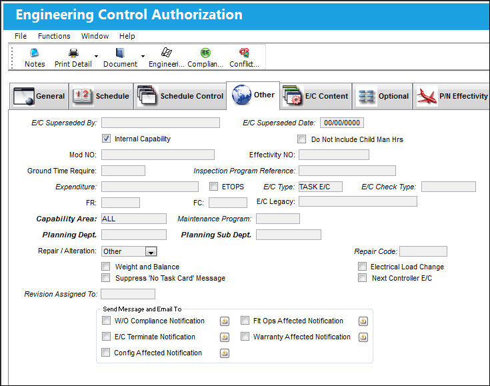Click the Engineering toolbar icon
The width and height of the screenshot is (490, 386).
coord(167,53)
